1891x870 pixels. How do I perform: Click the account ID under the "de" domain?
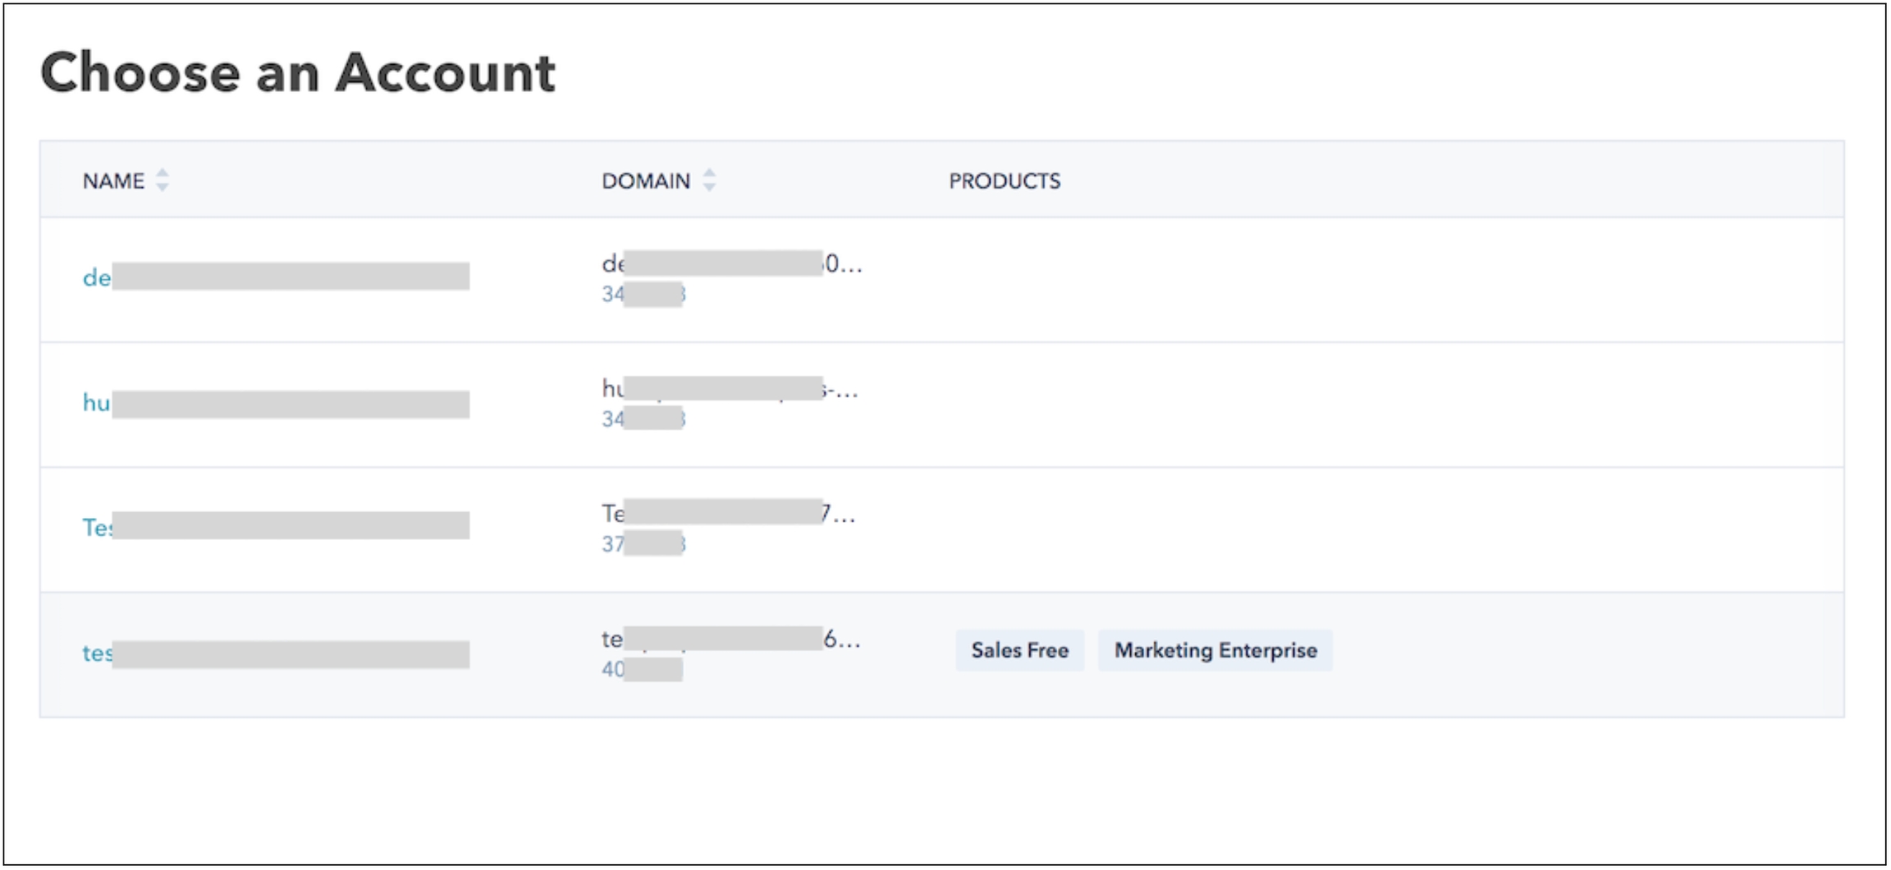click(x=643, y=295)
